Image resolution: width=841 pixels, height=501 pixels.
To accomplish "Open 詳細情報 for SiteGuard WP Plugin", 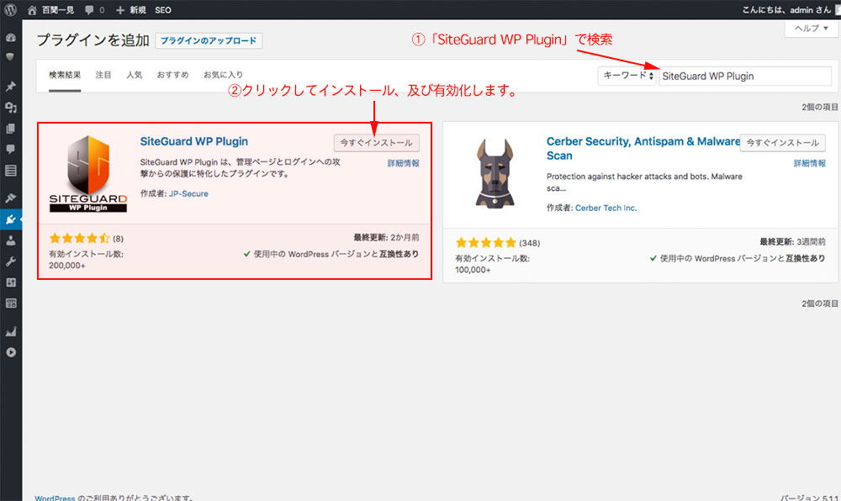I will click(404, 163).
